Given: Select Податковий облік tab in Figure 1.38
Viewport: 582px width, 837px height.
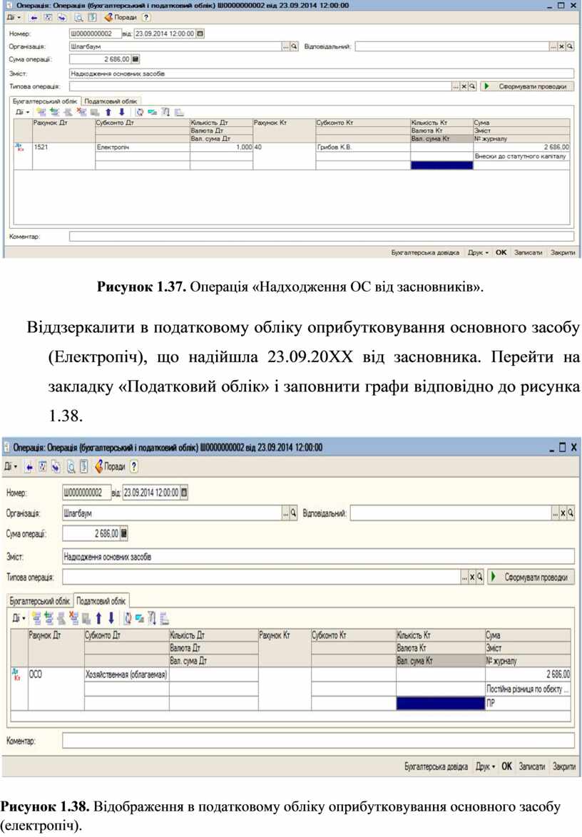Looking at the screenshot, I should (101, 601).
